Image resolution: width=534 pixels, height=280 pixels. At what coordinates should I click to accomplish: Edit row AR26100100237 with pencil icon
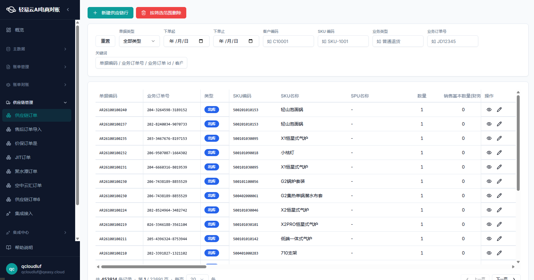click(499, 124)
